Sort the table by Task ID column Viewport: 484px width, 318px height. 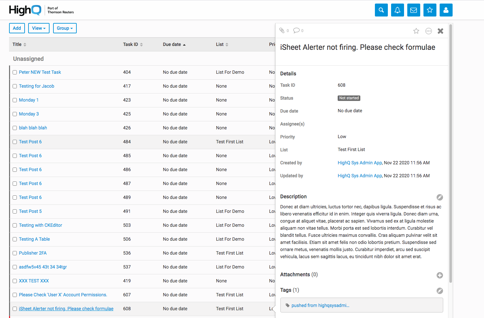tap(133, 45)
